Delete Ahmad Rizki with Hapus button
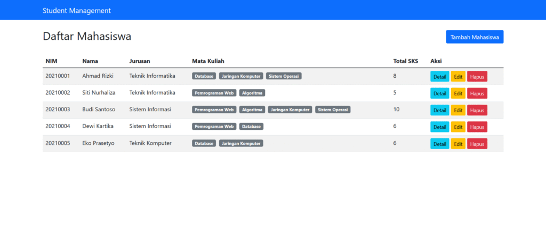Viewport: 546px width, 248px height. point(477,77)
